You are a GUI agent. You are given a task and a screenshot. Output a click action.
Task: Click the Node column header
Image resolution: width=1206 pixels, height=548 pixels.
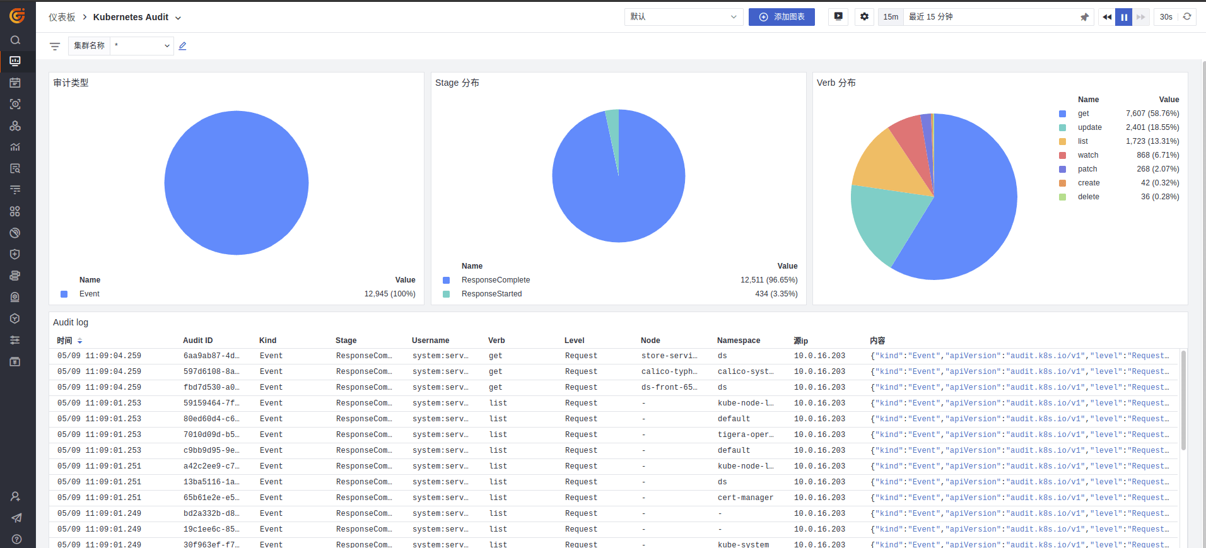tap(650, 341)
